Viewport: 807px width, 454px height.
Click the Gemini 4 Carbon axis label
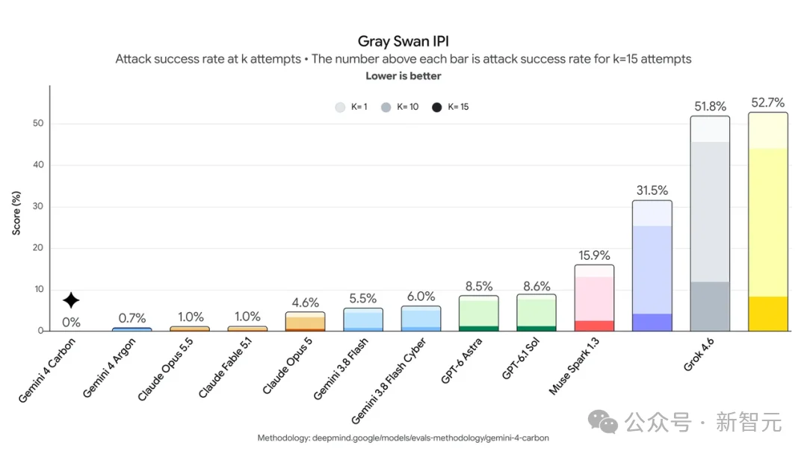point(47,370)
